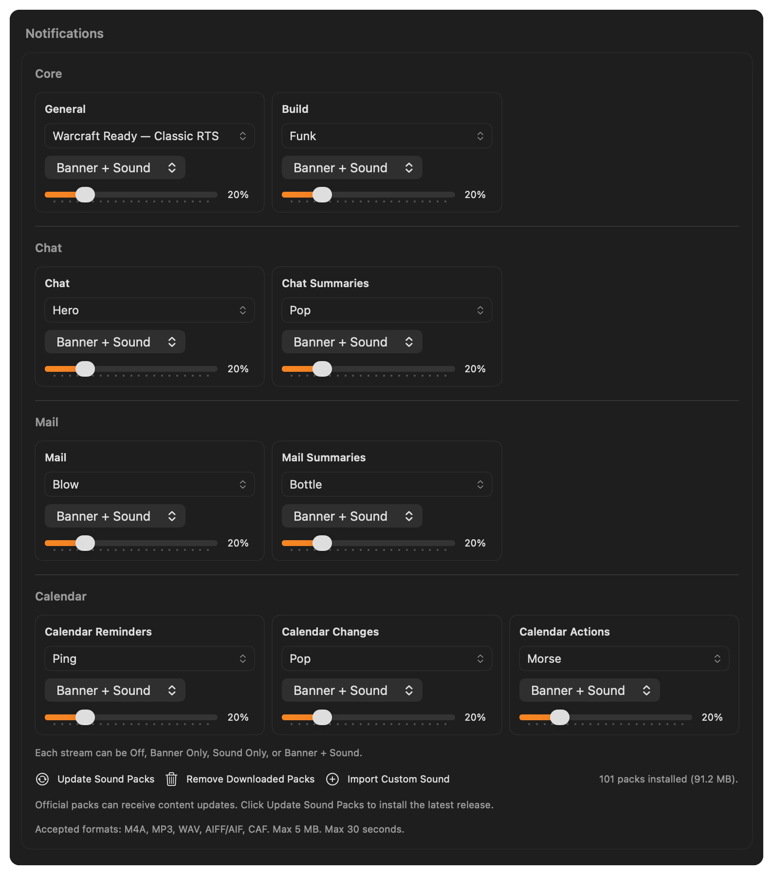Open the Mail sound dropdown showing Blow
The width and height of the screenshot is (773, 875).
coord(149,484)
